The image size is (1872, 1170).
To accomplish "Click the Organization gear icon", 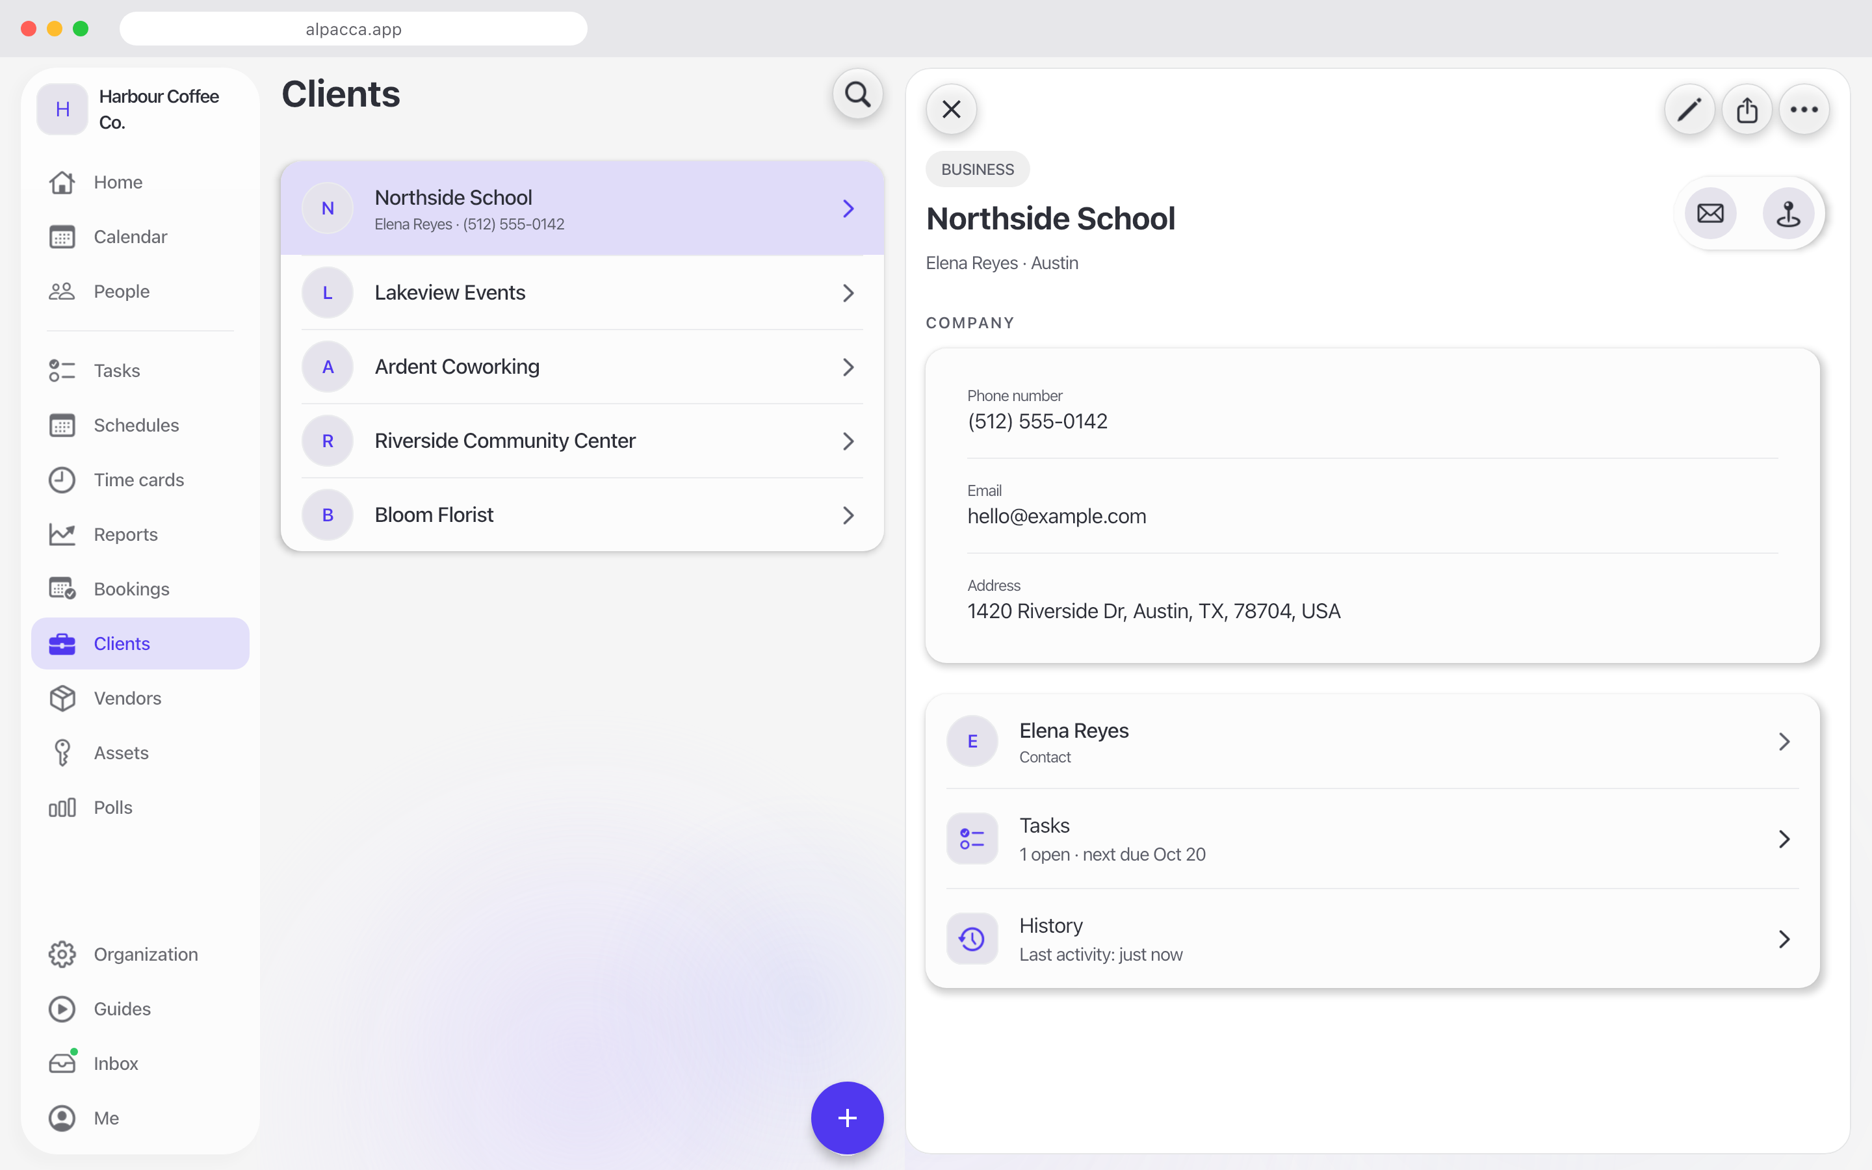I will coord(62,954).
